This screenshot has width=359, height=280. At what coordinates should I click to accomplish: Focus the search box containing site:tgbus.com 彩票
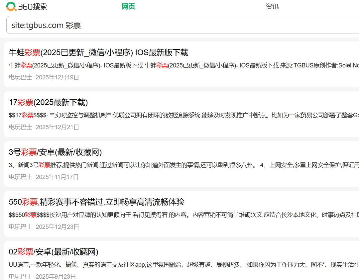pyautogui.click(x=183, y=25)
